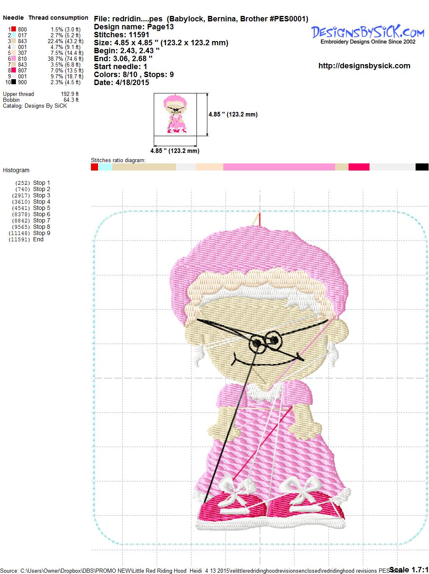The width and height of the screenshot is (429, 574).
Task: Click the pink swatch for needle 6
Action: (13, 59)
